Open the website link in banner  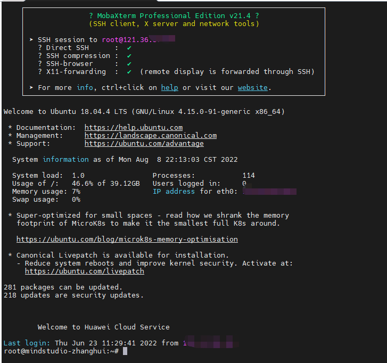pyautogui.click(x=252, y=88)
